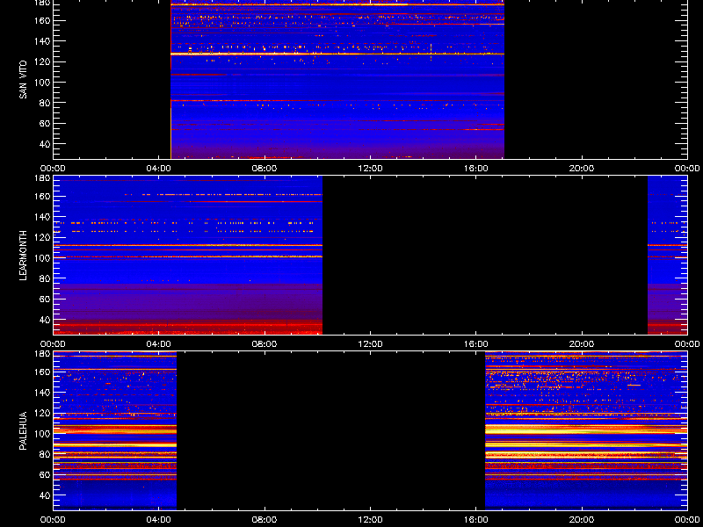703x527 pixels.
Task: Click the SAN VITO station label
Action: [23, 80]
